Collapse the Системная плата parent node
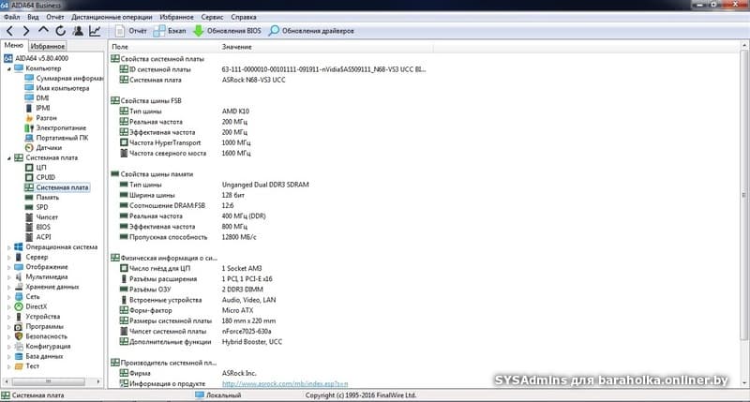This screenshot has height=402, width=750. [x=8, y=157]
